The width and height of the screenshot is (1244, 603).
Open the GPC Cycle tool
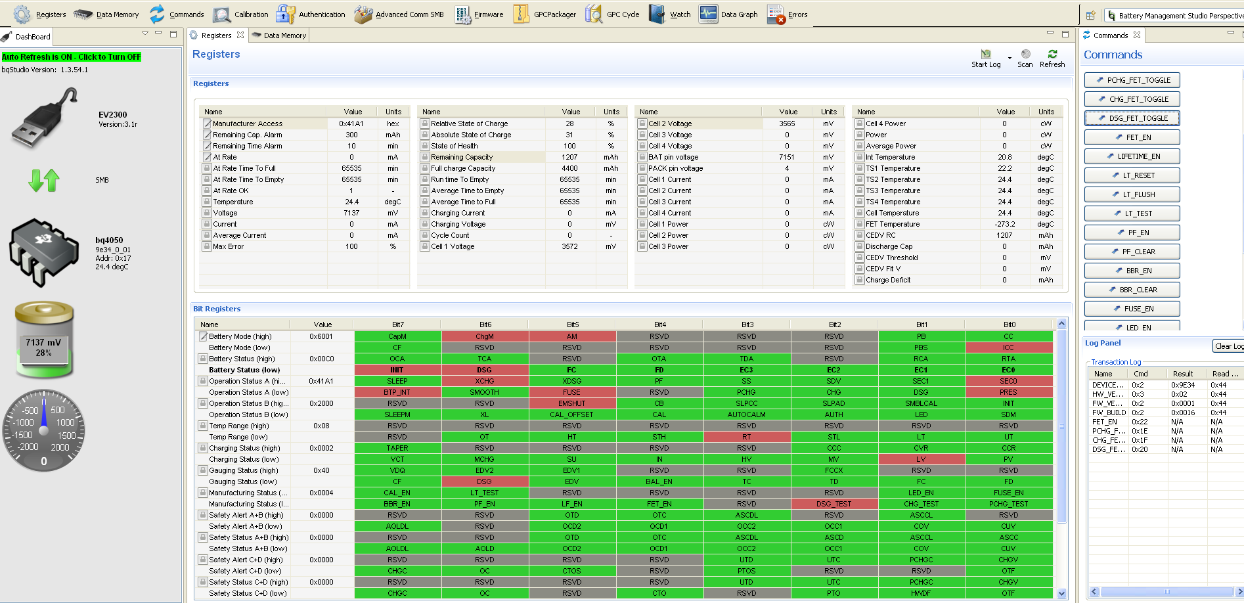tap(612, 14)
